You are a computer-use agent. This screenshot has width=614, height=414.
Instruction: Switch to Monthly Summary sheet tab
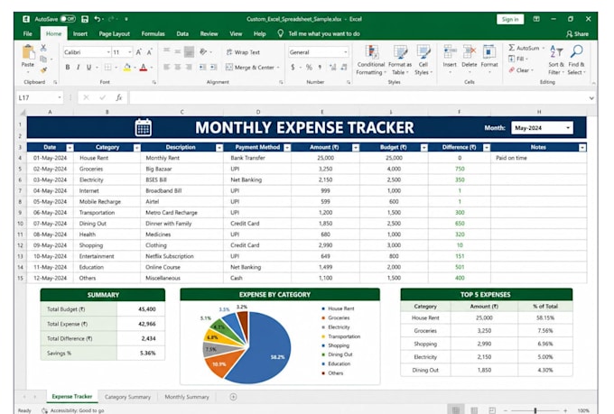coord(187,397)
